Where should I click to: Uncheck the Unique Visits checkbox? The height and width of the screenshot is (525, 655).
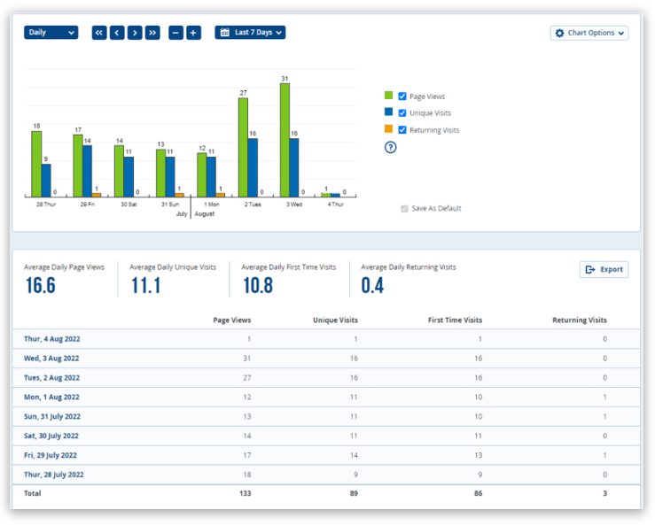tap(402, 113)
